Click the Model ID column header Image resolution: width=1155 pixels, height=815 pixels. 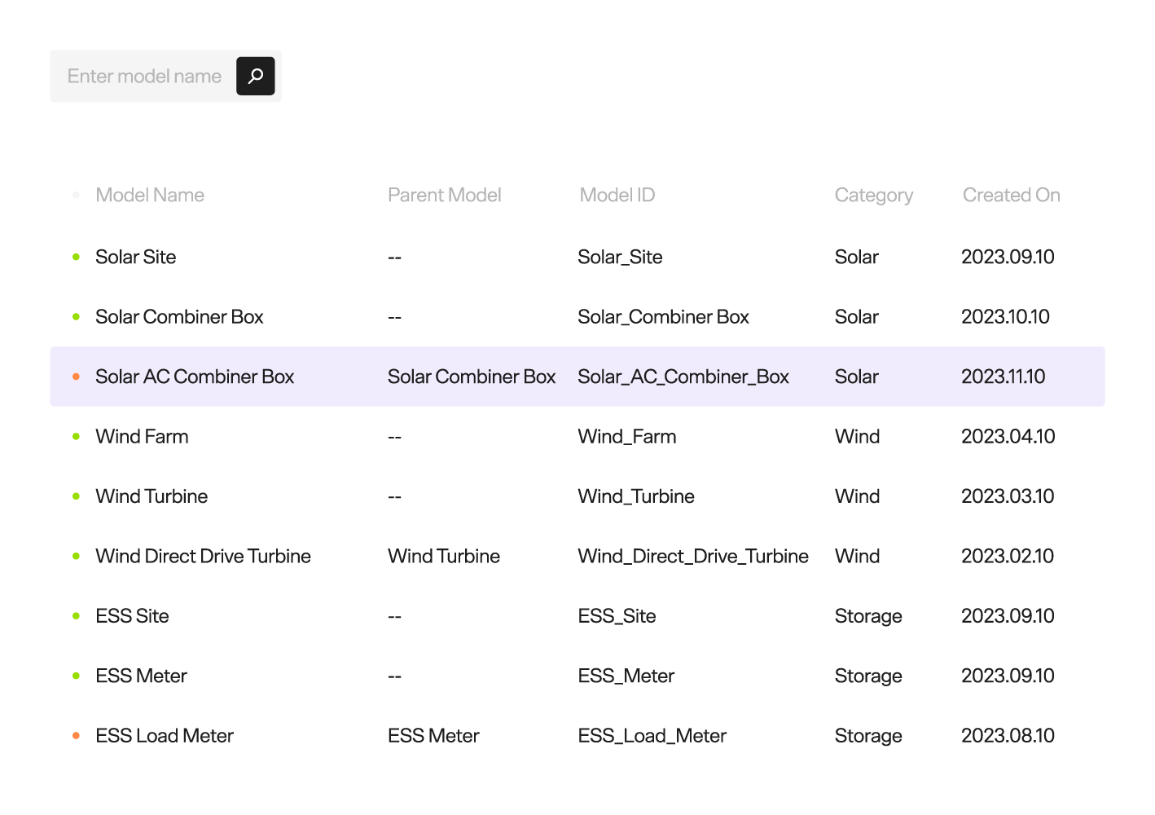coord(617,195)
